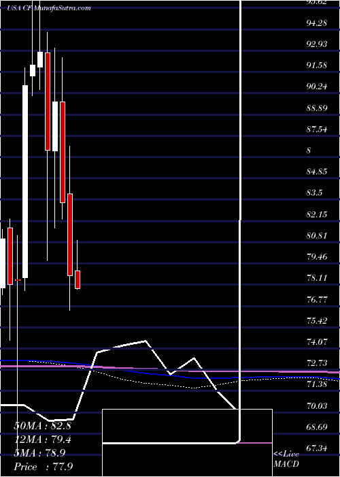Image resolution: width=340 pixels, height=477 pixels.
Task: Select the 90.24 price level label
Action: (316, 87)
